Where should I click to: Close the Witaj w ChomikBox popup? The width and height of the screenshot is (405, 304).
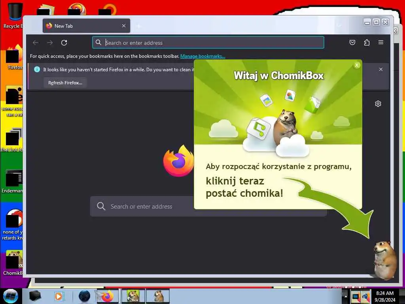[357, 65]
